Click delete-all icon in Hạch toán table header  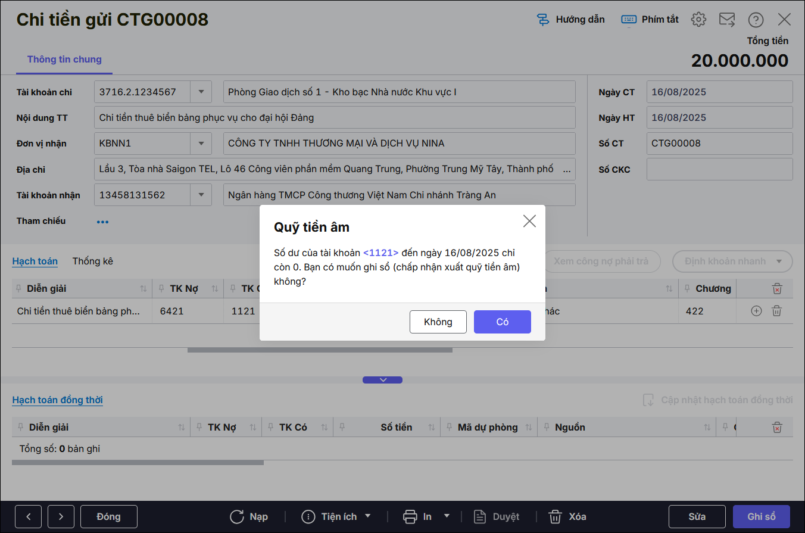[777, 289]
